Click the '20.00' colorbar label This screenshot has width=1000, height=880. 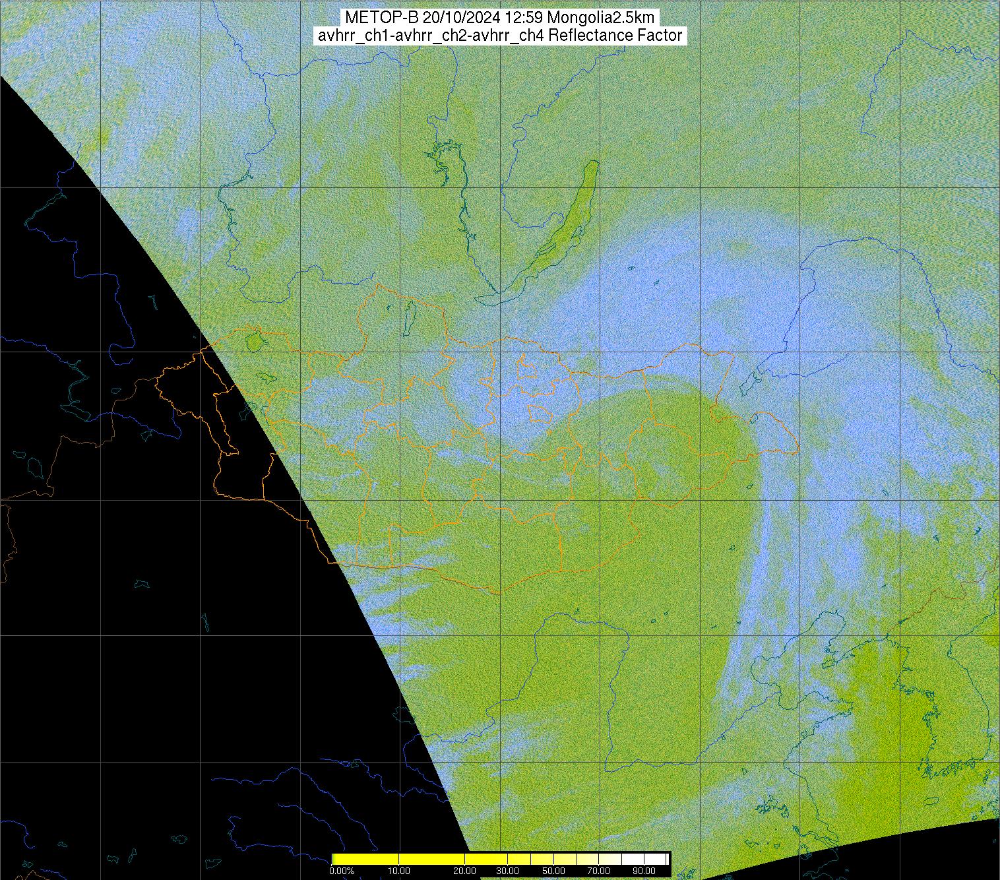[x=465, y=871]
